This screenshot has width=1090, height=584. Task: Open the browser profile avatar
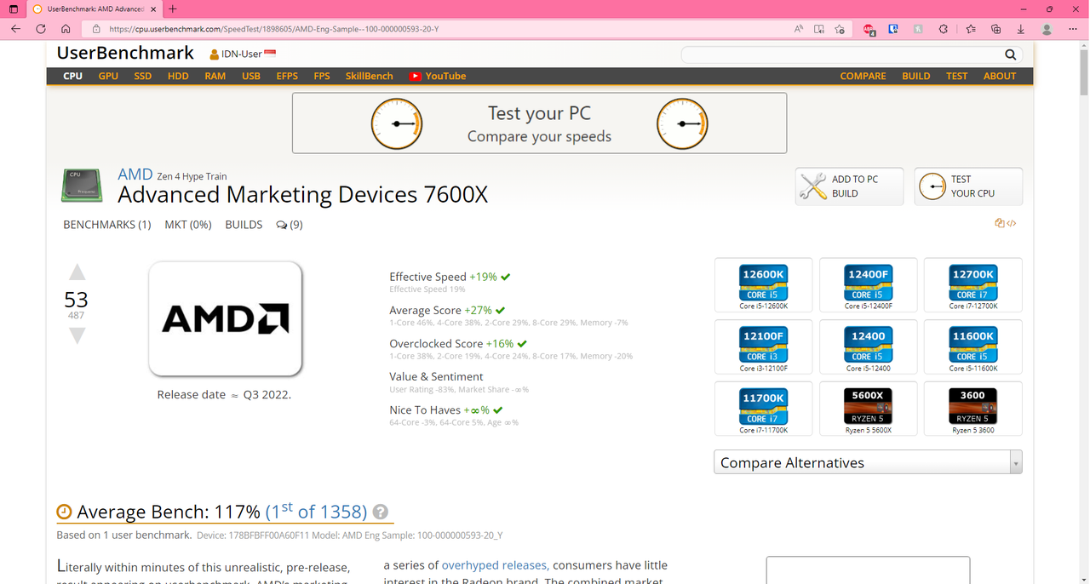(1047, 28)
